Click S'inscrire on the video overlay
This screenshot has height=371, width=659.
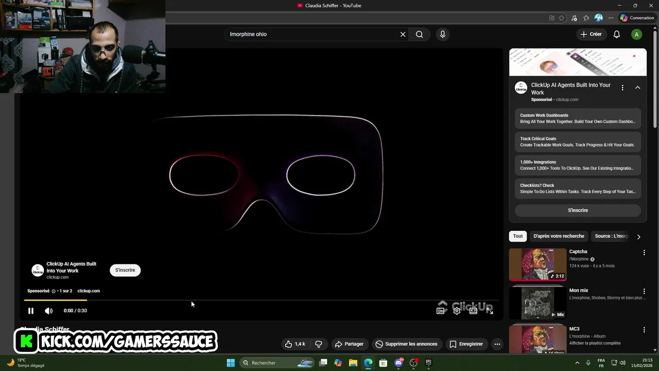pos(125,270)
